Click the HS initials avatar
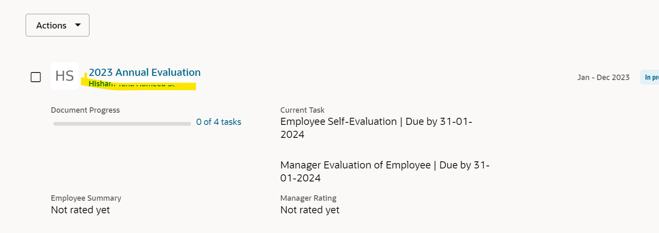Image resolution: width=659 pixels, height=233 pixels. pyautogui.click(x=65, y=76)
